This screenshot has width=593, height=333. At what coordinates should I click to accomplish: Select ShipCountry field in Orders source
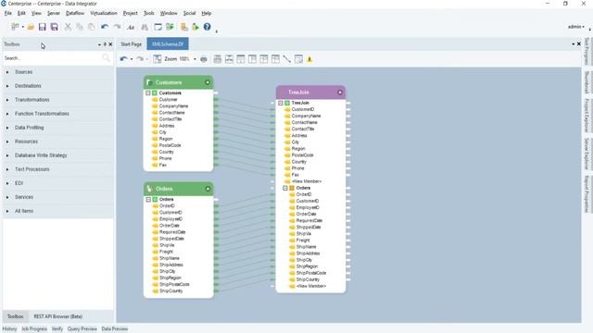(x=170, y=291)
